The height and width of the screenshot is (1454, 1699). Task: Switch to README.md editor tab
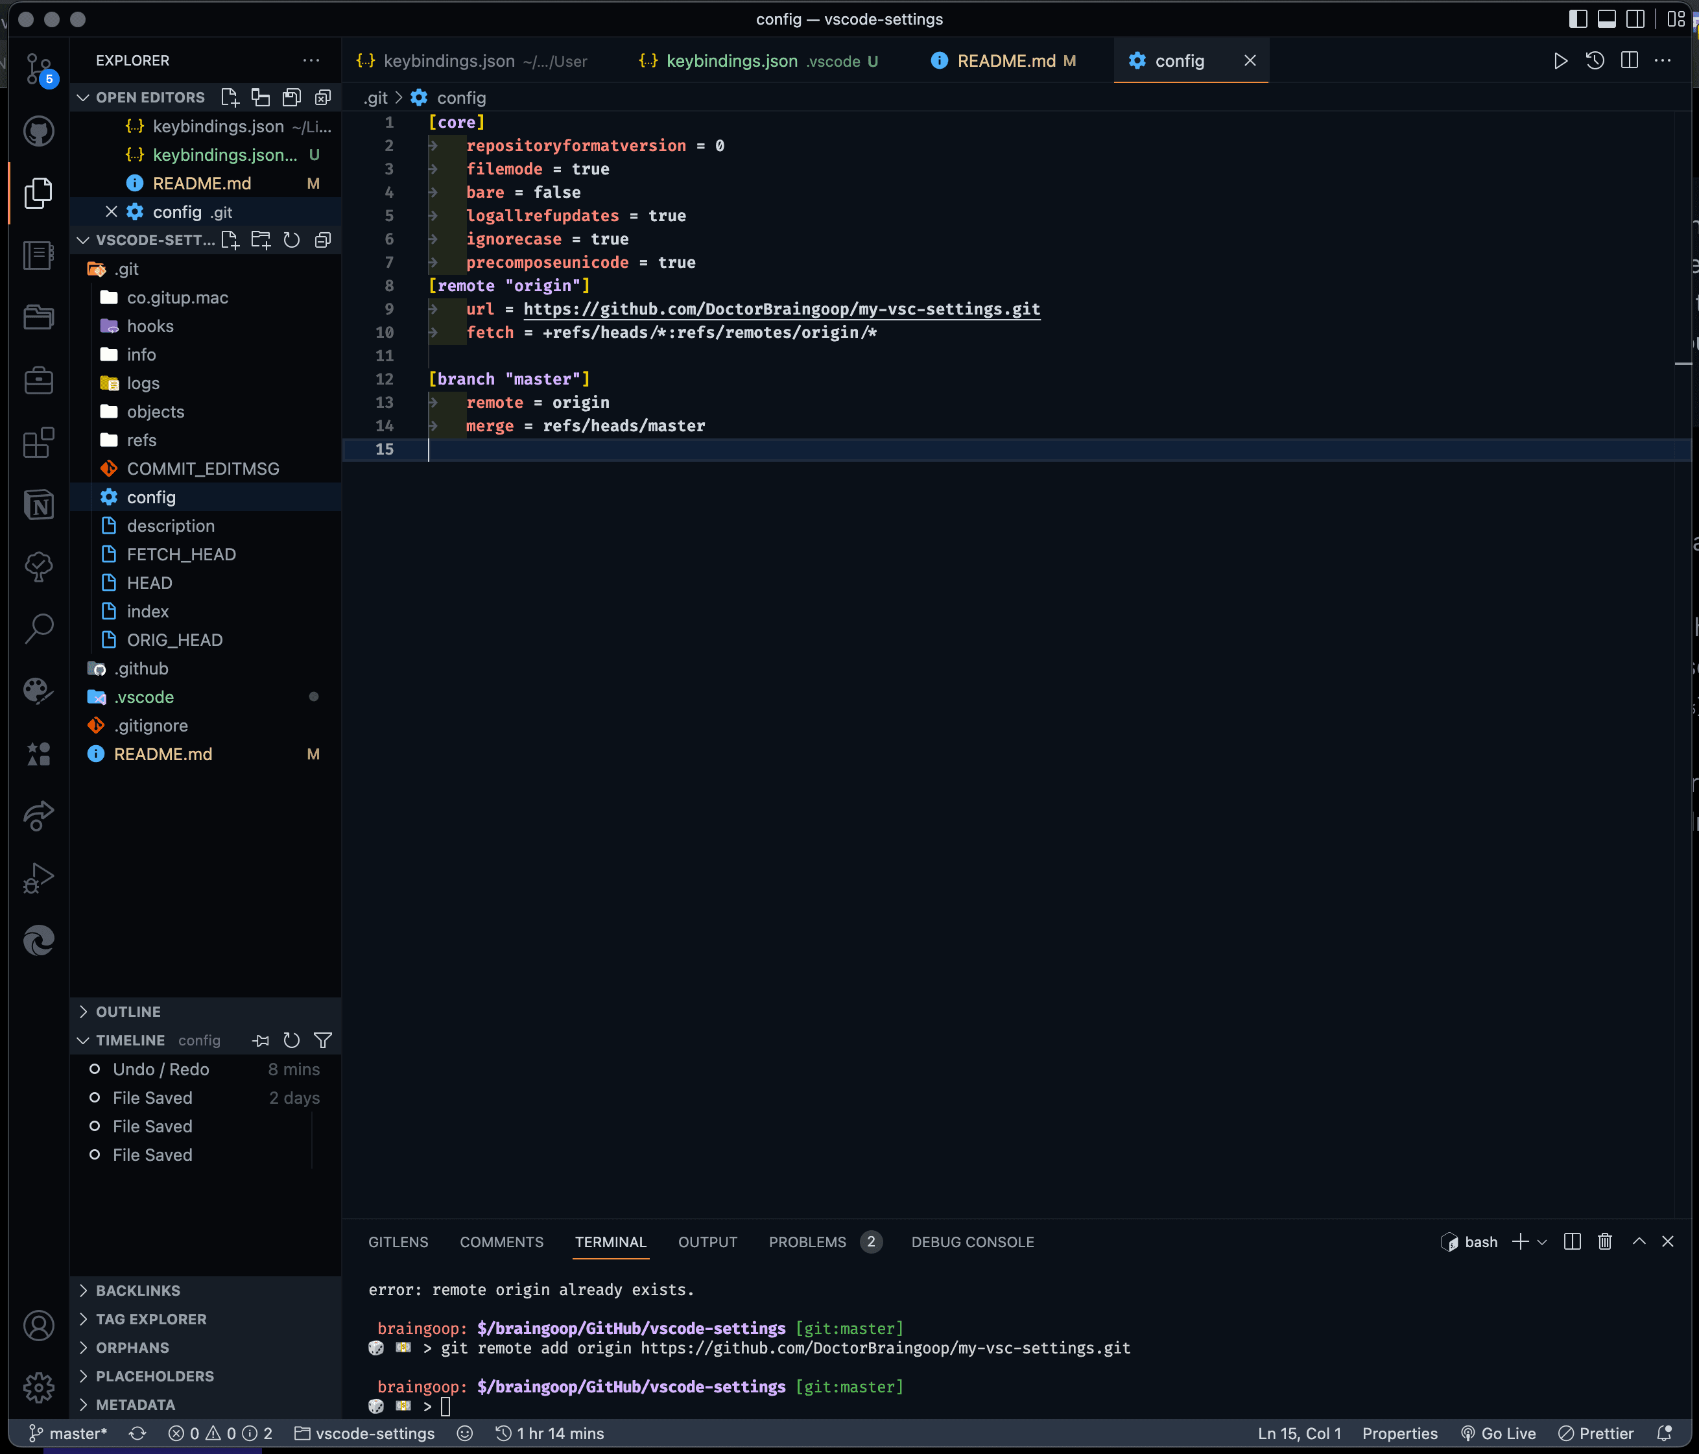click(1004, 61)
